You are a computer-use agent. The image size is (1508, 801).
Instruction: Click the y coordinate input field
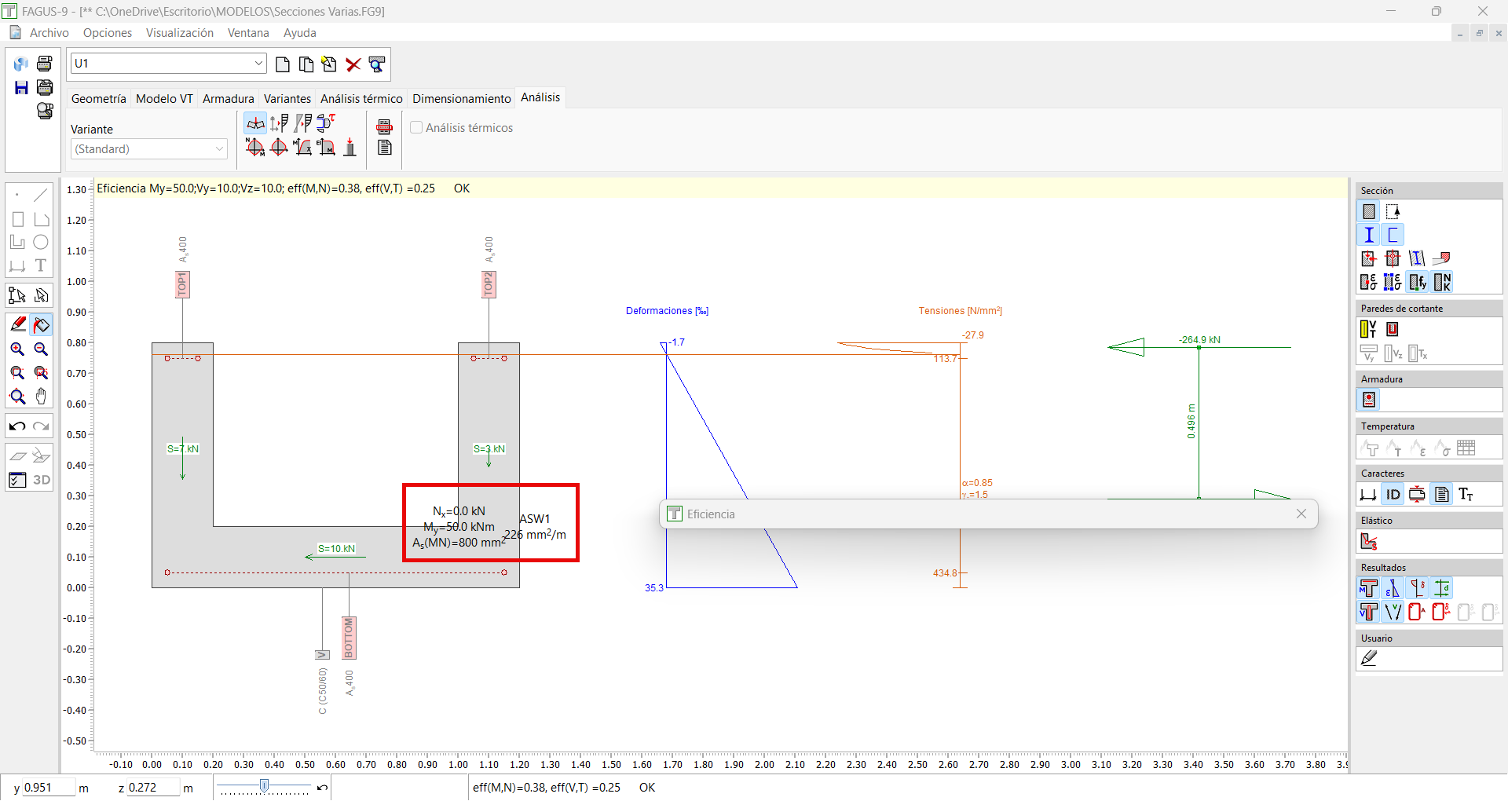47,788
